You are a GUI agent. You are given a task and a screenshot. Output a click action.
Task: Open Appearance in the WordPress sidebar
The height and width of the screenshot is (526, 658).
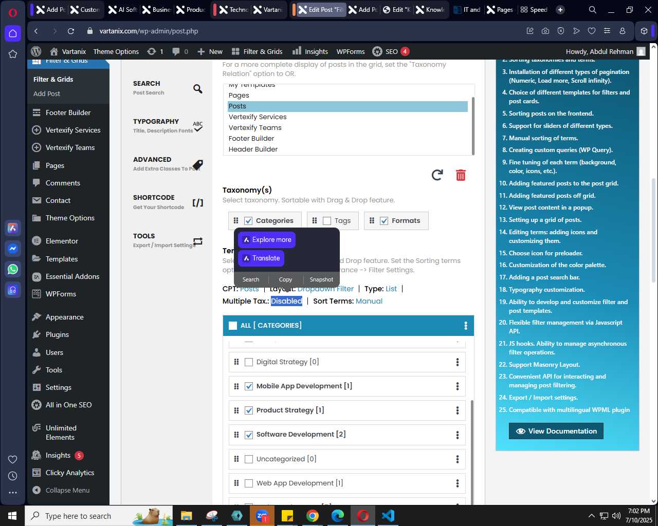click(x=64, y=317)
